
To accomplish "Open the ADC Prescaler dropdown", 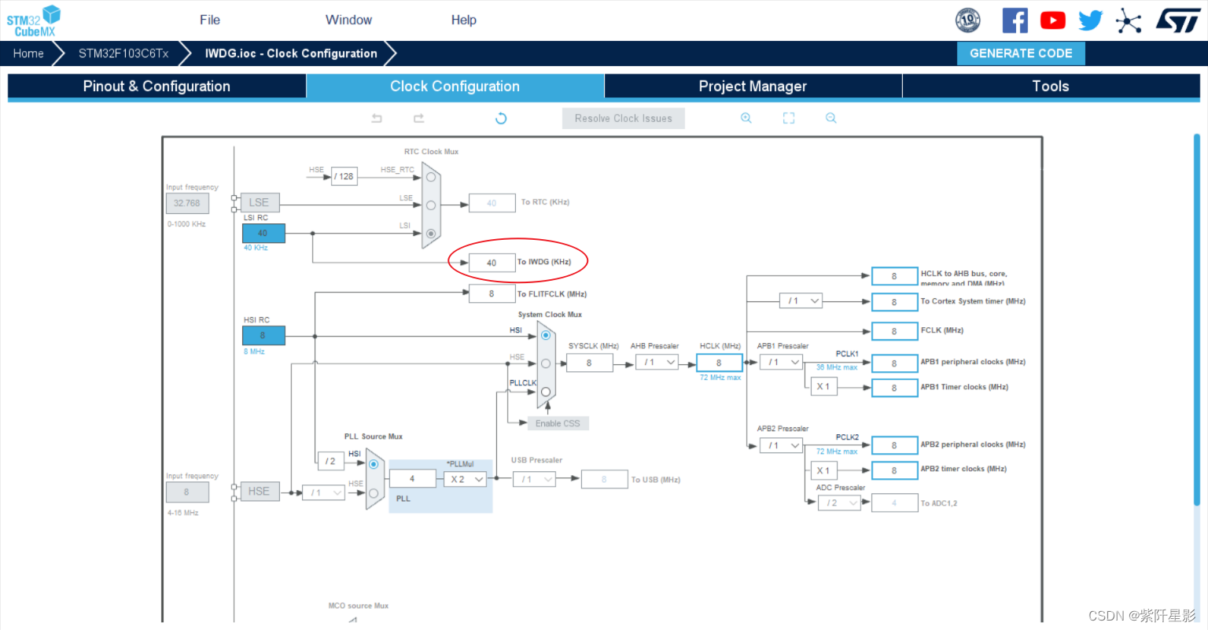I will pos(839,503).
